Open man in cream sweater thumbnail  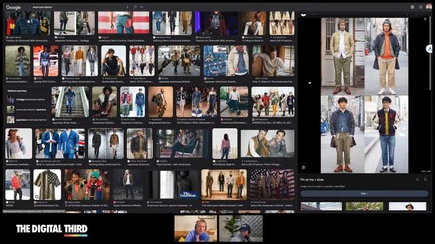273,61
